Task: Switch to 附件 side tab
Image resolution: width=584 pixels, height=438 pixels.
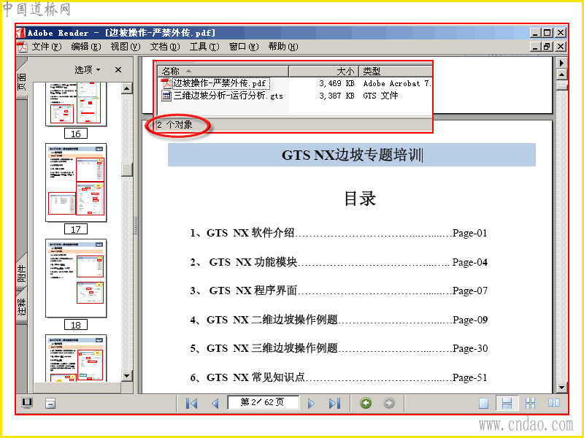Action: point(22,273)
